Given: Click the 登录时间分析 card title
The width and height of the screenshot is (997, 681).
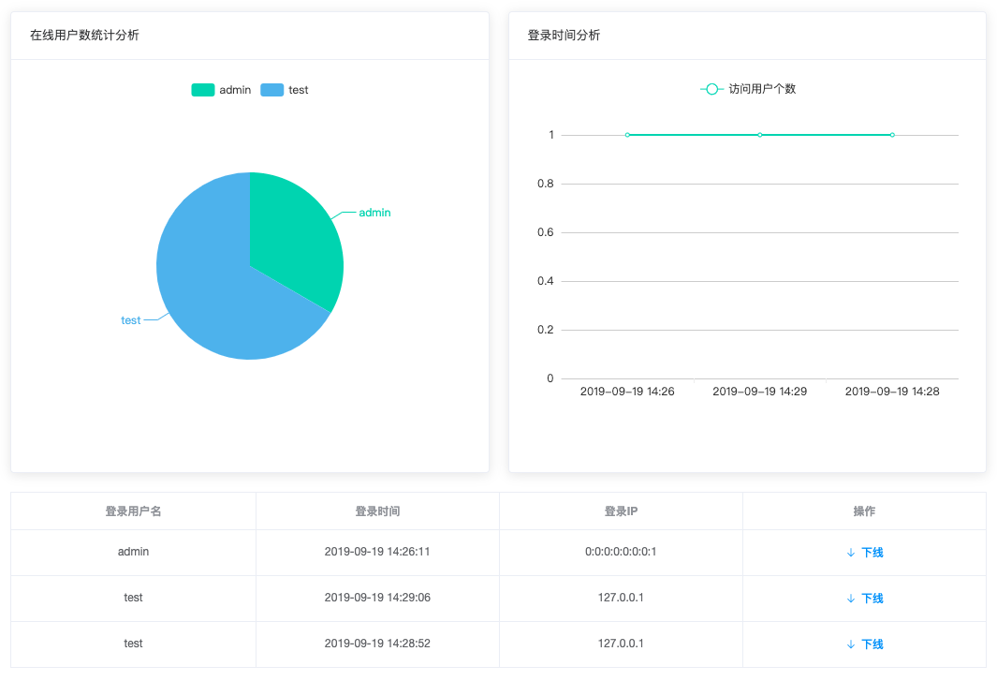Looking at the screenshot, I should pos(564,35).
